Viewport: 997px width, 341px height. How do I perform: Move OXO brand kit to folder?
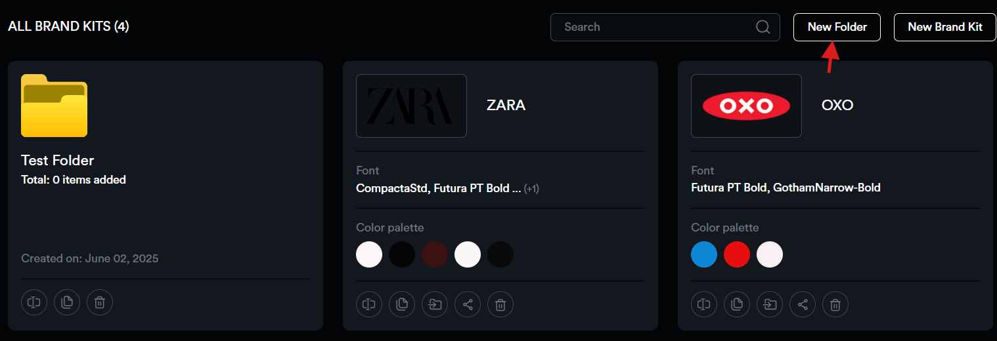pyautogui.click(x=770, y=304)
